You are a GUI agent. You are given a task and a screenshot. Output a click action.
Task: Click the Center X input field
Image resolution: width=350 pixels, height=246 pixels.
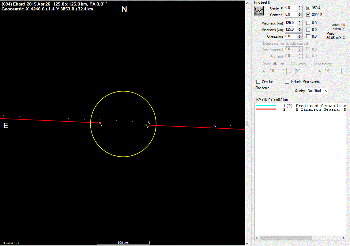point(291,8)
